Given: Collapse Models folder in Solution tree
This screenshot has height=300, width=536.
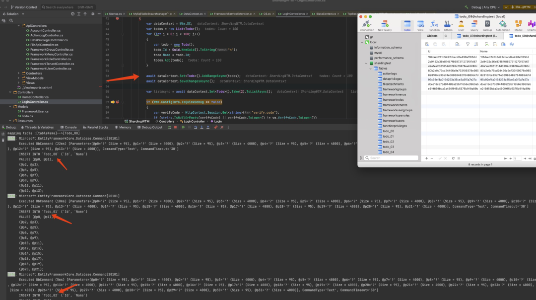Looking at the screenshot, I should coord(10,107).
